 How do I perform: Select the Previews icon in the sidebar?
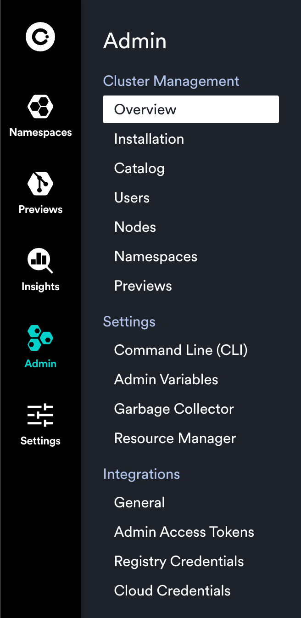[40, 192]
